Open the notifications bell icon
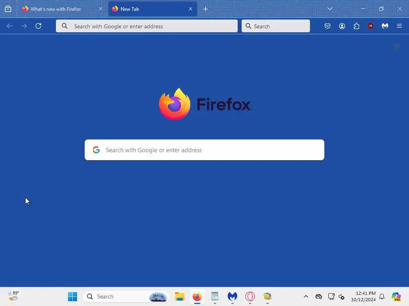 coord(382,296)
